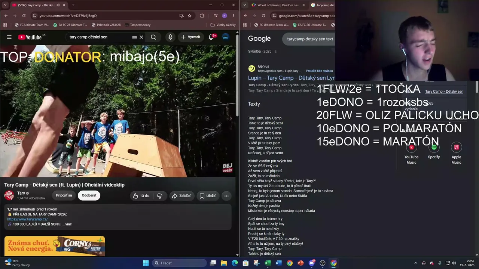Viewport: 479px width, 269px height.
Task: Click the Pripojiť sa join button
Action: 64,195
